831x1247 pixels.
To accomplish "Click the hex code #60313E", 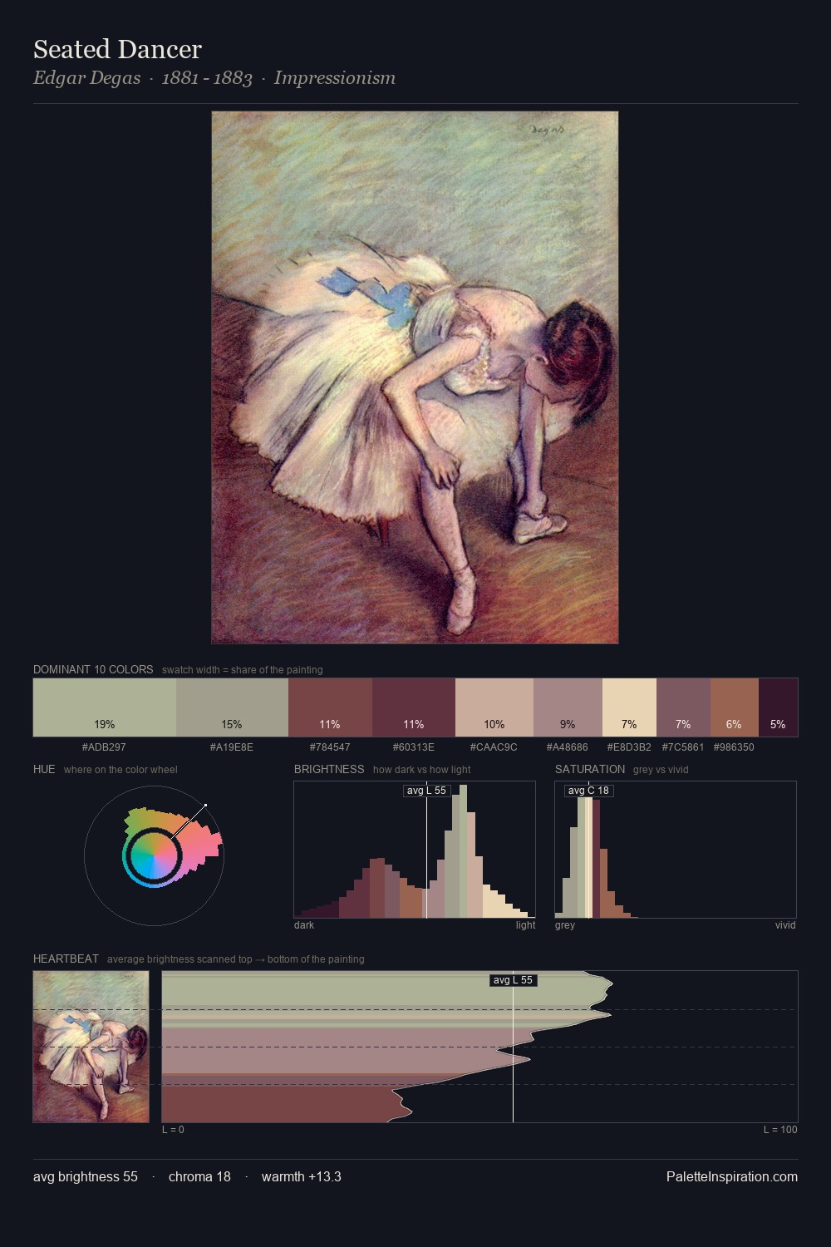I will (x=414, y=747).
